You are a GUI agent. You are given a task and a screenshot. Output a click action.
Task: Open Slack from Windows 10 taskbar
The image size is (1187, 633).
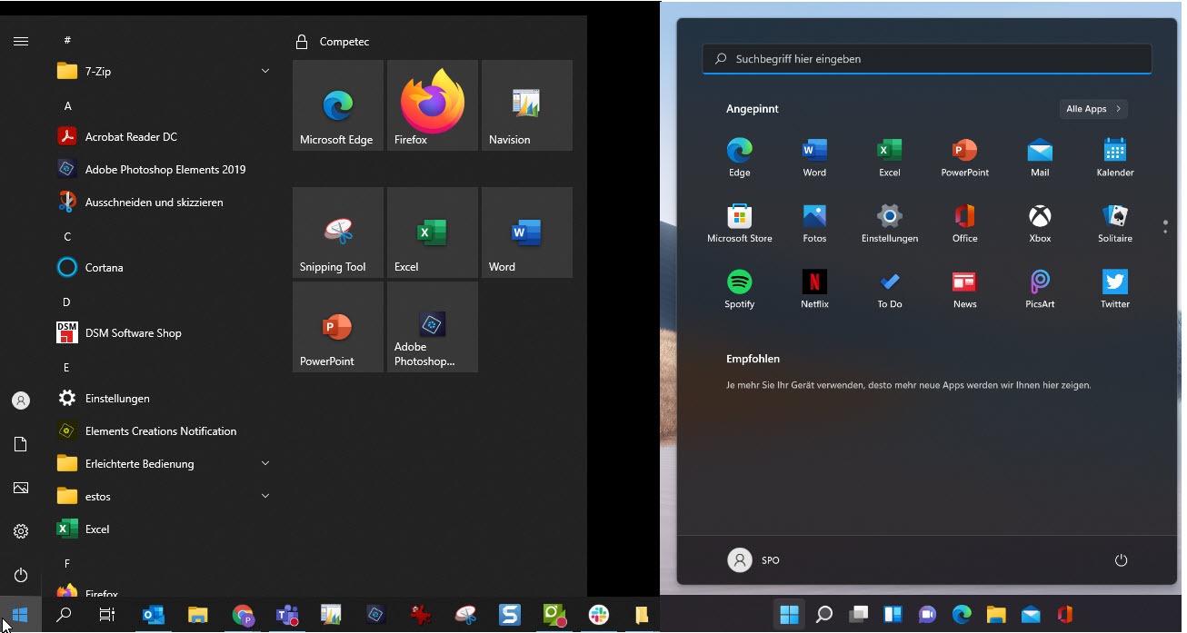(x=598, y=615)
